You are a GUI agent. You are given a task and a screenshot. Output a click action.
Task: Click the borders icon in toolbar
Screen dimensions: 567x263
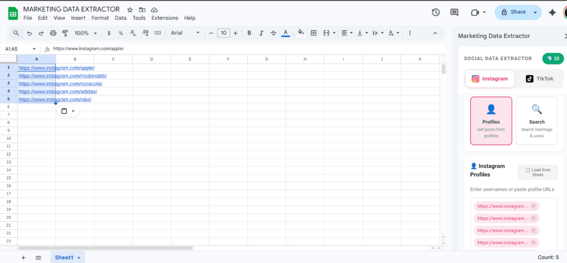coord(313,33)
